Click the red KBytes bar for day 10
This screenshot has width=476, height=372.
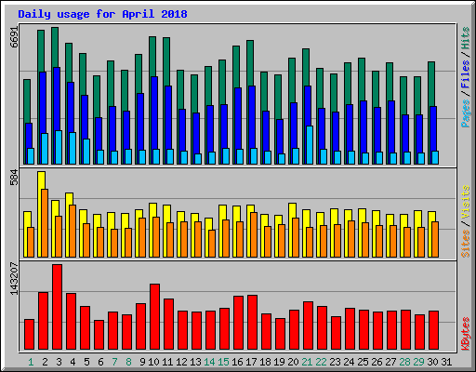click(x=154, y=316)
